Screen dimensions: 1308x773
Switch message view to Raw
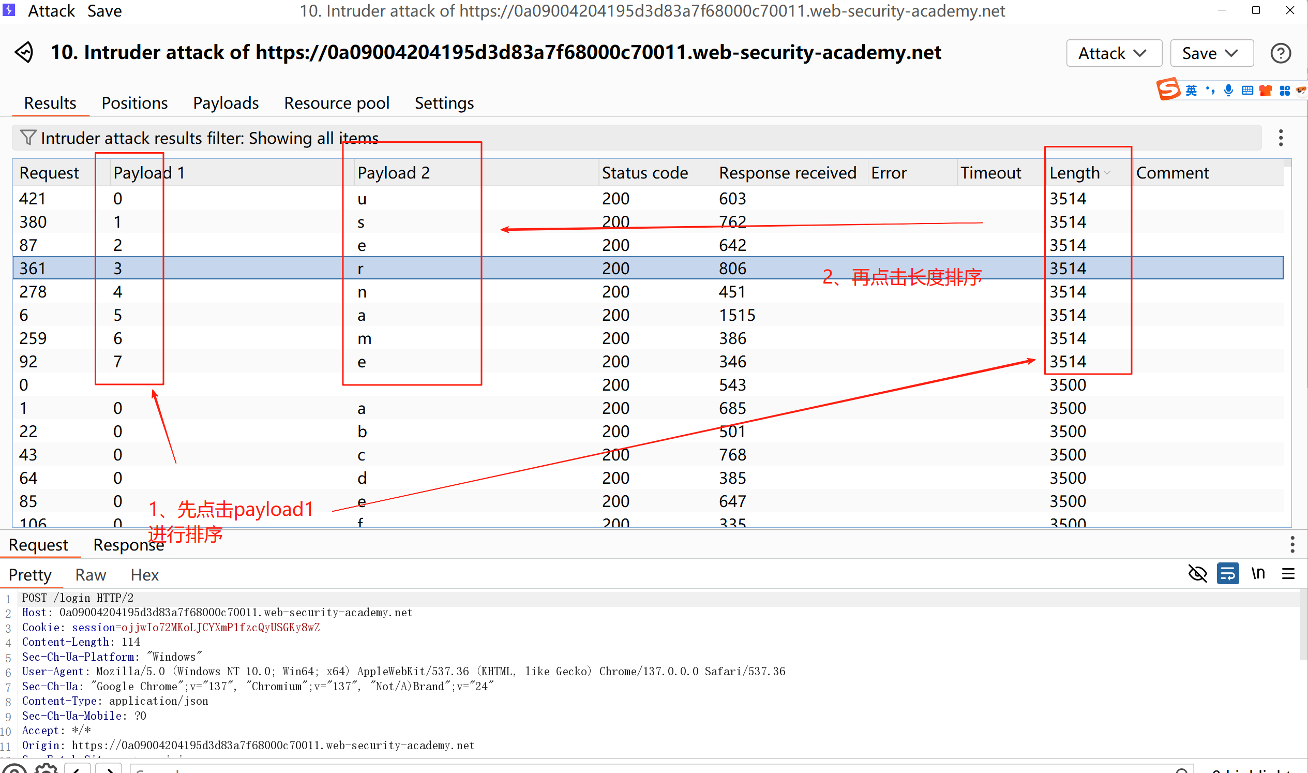90,575
